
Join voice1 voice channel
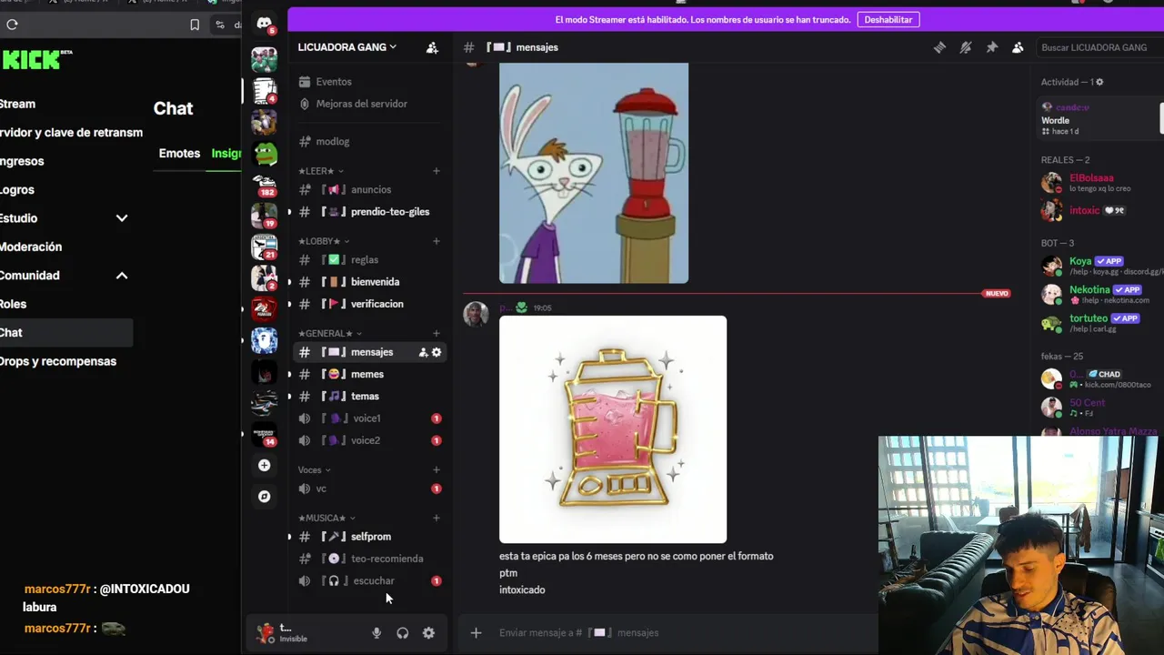(x=368, y=418)
